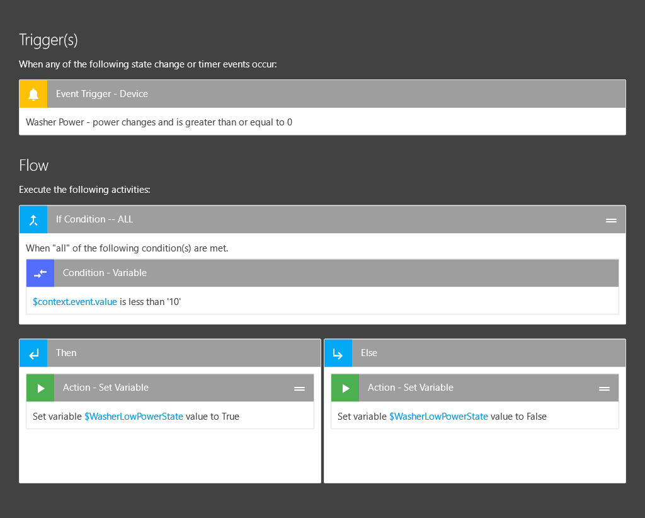Image resolution: width=645 pixels, height=518 pixels.
Task: Click the branch icon on If Condition header
Action: point(33,219)
